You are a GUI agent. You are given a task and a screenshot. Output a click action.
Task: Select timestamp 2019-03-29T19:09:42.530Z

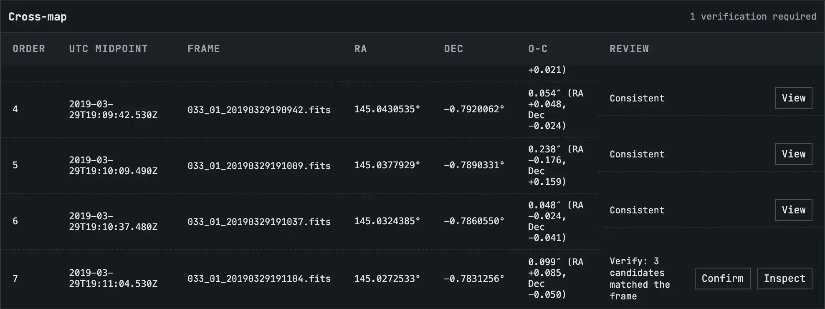tap(113, 109)
